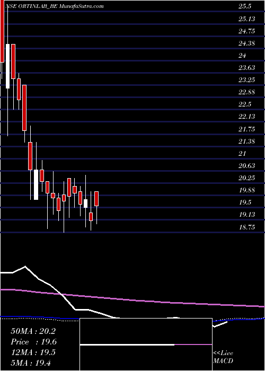
Task: Click the NSE ORTINLAB_BE MunafaSutra.com title text
Action: point(54,6)
